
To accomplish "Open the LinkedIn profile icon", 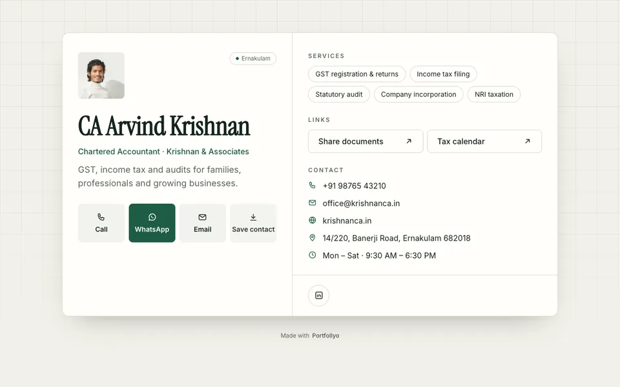I will click(318, 295).
